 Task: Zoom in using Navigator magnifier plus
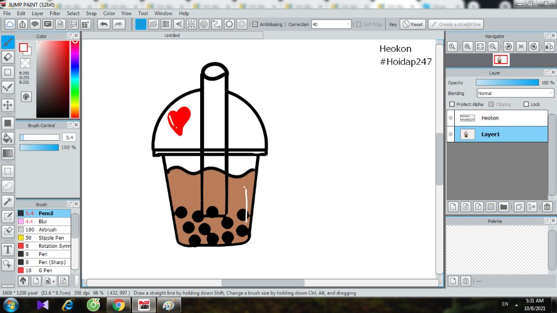click(467, 47)
